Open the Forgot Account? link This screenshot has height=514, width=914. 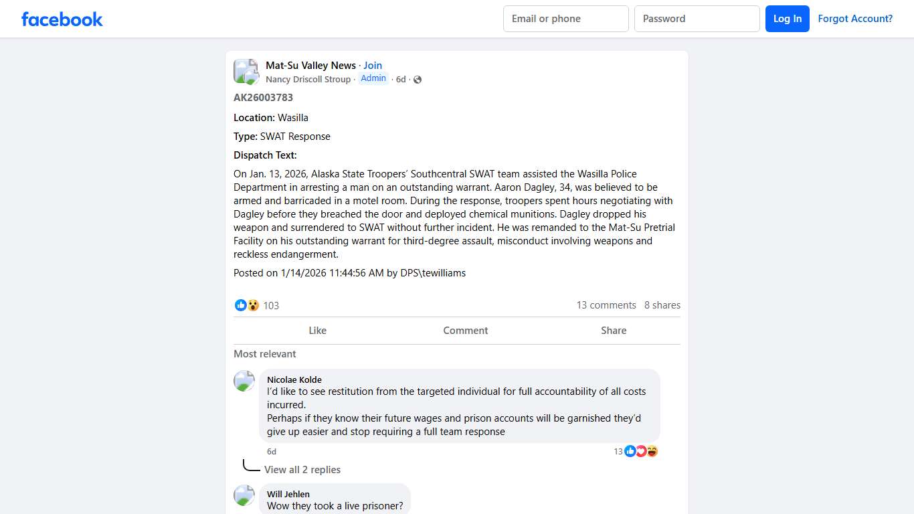tap(855, 19)
